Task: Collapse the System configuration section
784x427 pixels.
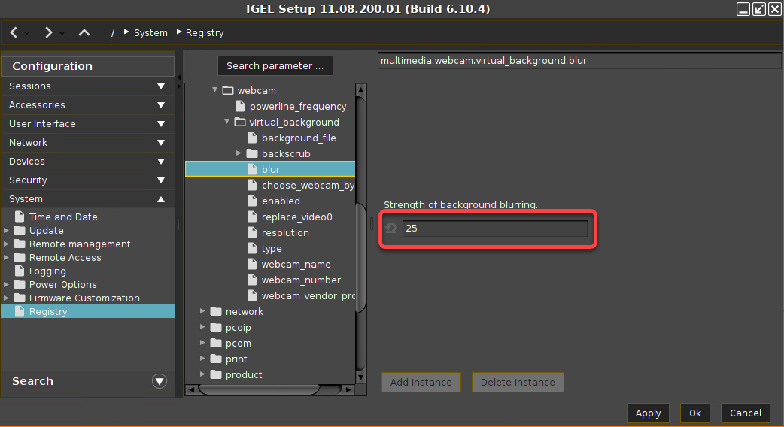Action: tap(161, 199)
